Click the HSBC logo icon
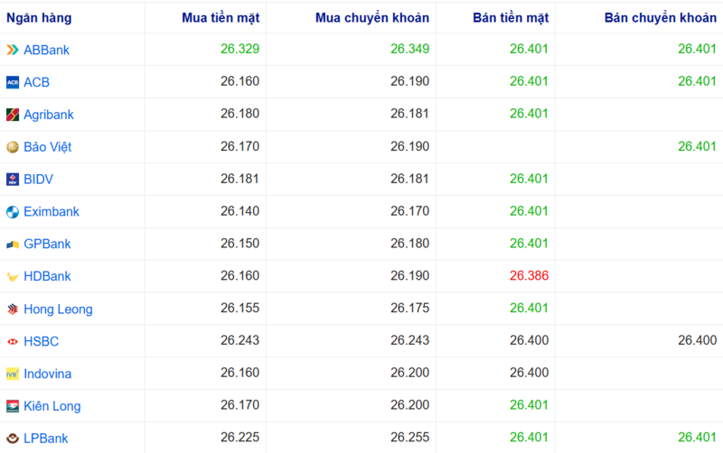This screenshot has height=453, width=723. click(13, 342)
